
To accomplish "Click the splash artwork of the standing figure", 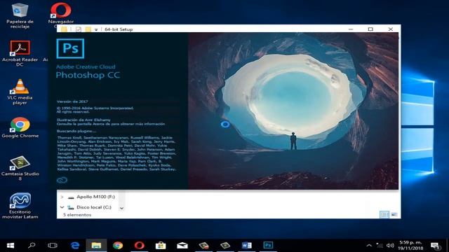I will tap(293, 141).
